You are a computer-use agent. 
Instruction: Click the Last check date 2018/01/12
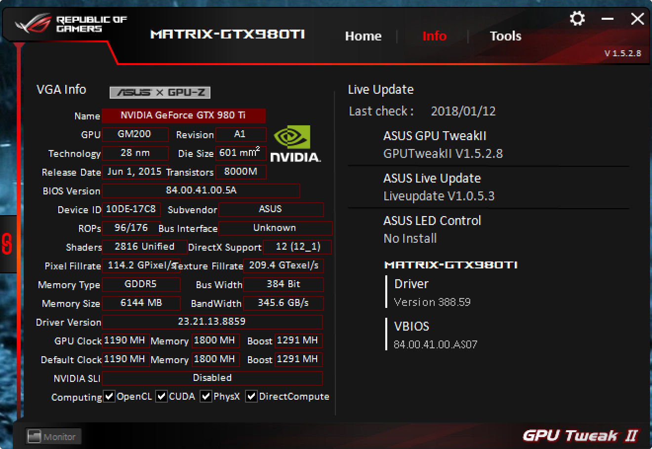[x=463, y=111]
